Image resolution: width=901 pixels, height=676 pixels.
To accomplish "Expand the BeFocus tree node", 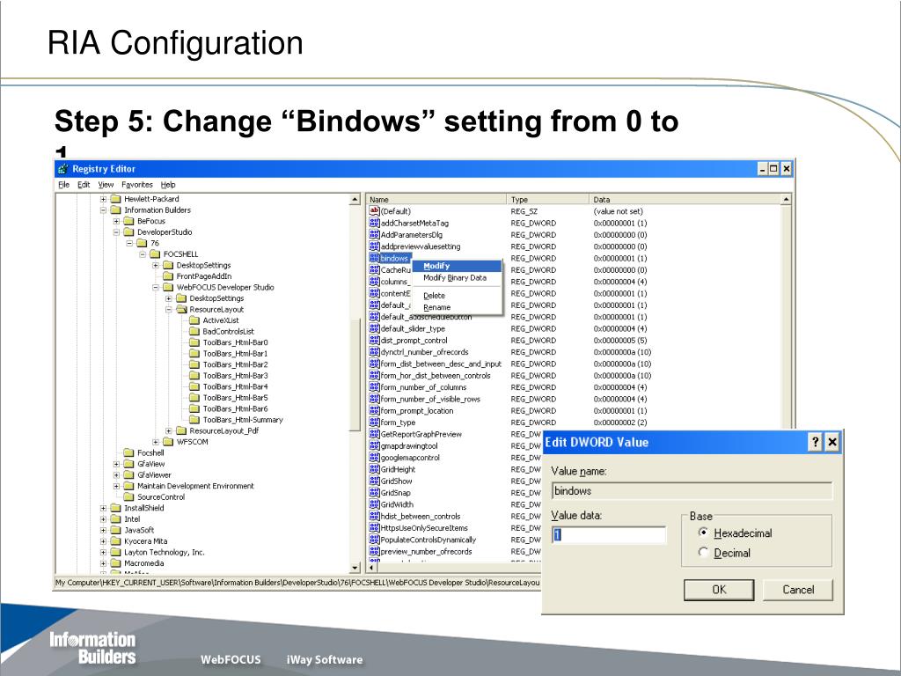I will pos(117,221).
